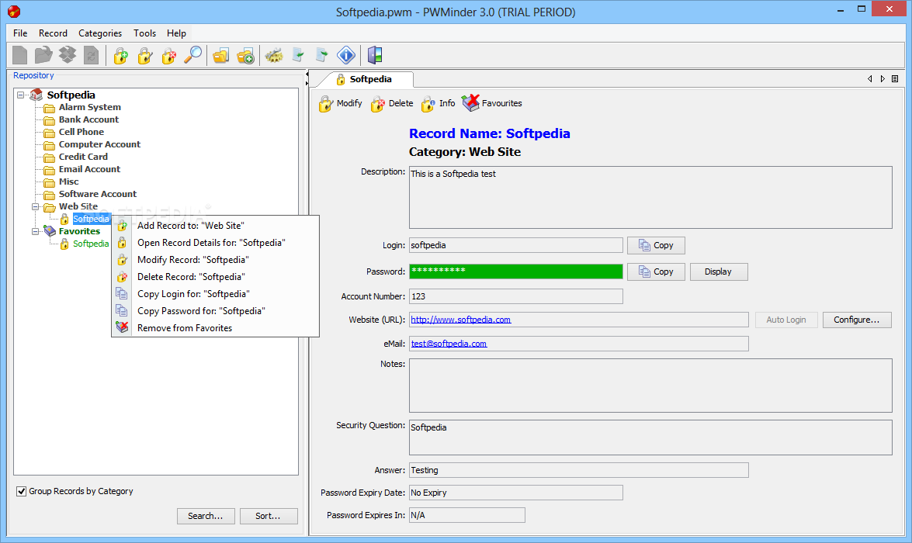This screenshot has height=543, width=912.
Task: Collapse the Softpedia root tree node
Action: pyautogui.click(x=21, y=95)
